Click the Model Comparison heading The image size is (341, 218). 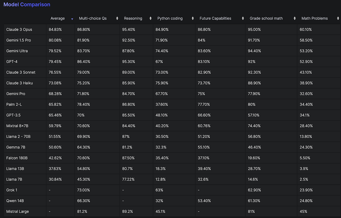pyautogui.click(x=27, y=5)
